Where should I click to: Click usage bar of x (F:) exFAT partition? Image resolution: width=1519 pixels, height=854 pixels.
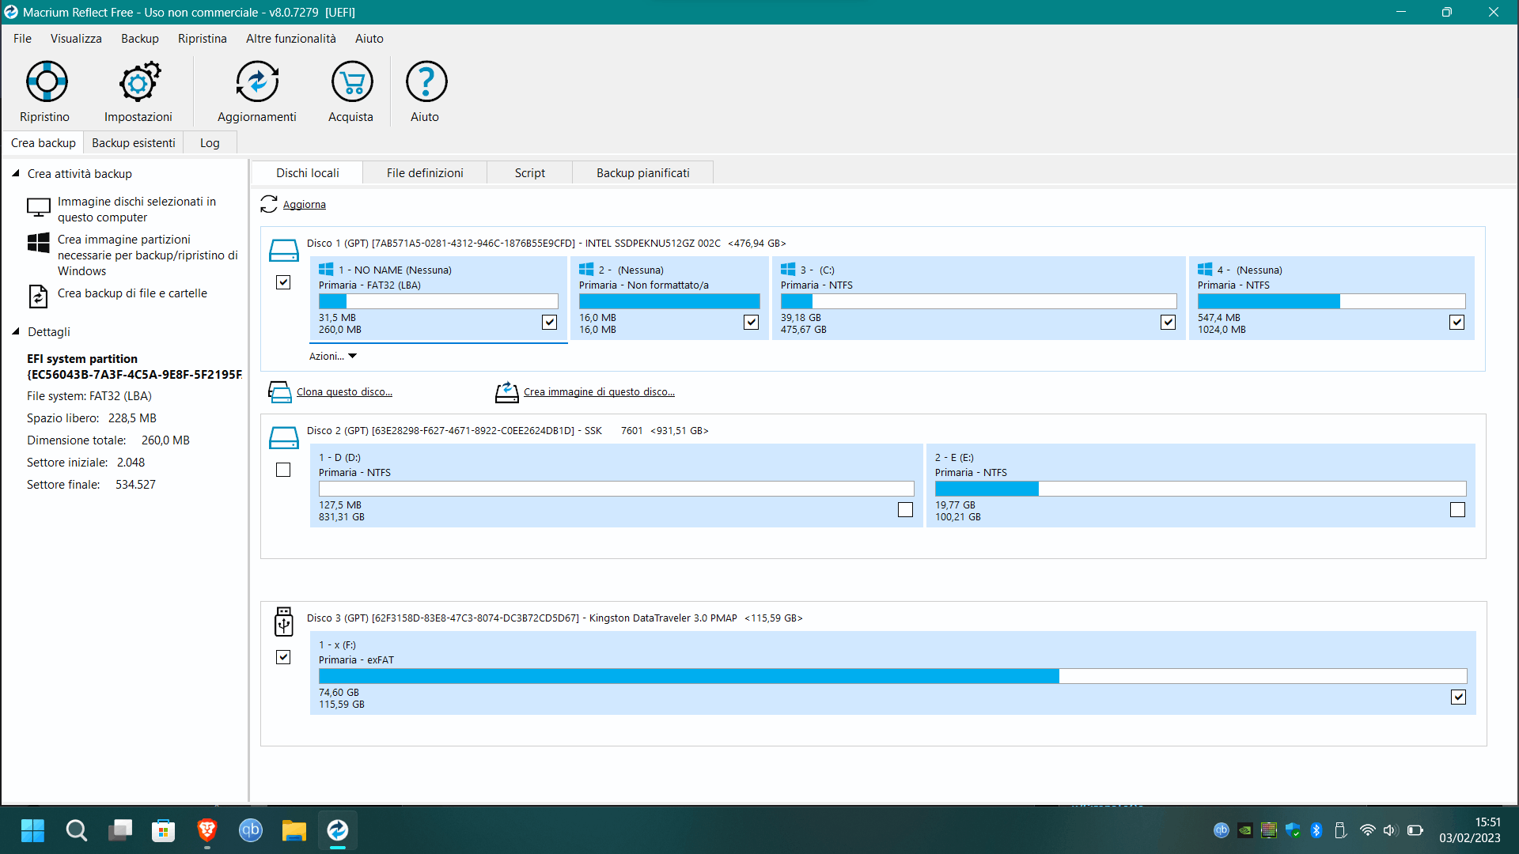pyautogui.click(x=892, y=676)
